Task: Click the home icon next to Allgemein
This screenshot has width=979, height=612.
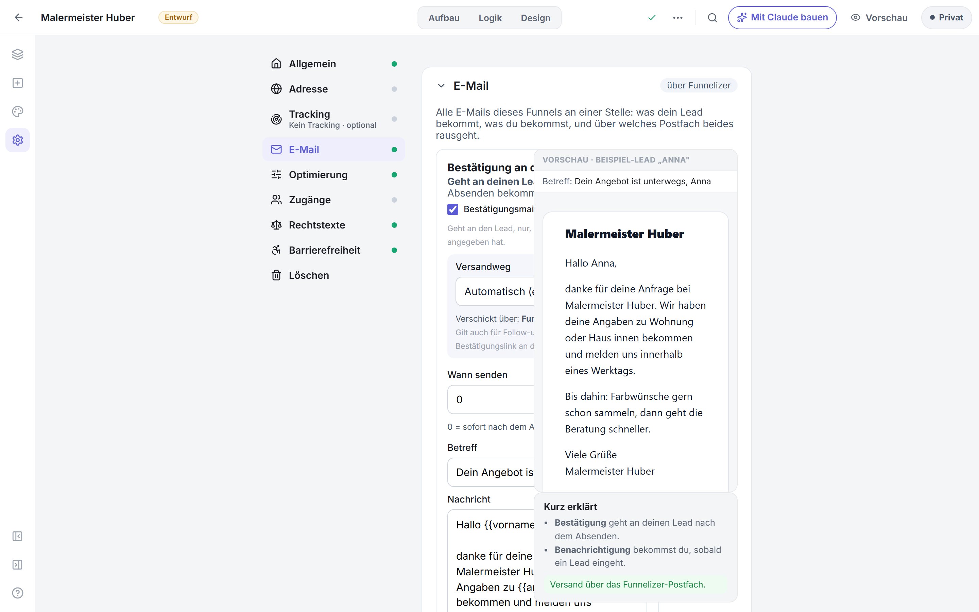Action: point(276,64)
